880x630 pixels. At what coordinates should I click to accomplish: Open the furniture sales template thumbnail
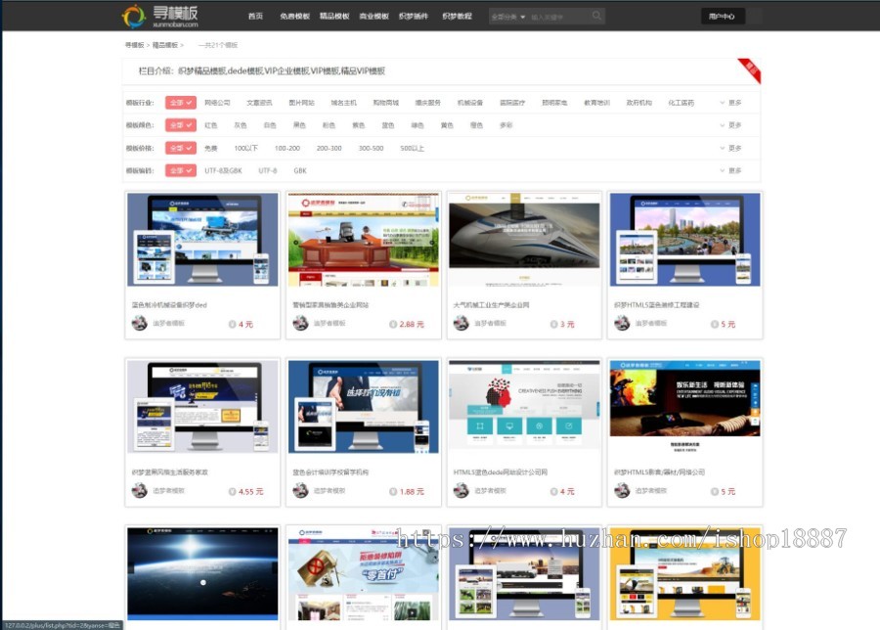pyautogui.click(x=363, y=240)
